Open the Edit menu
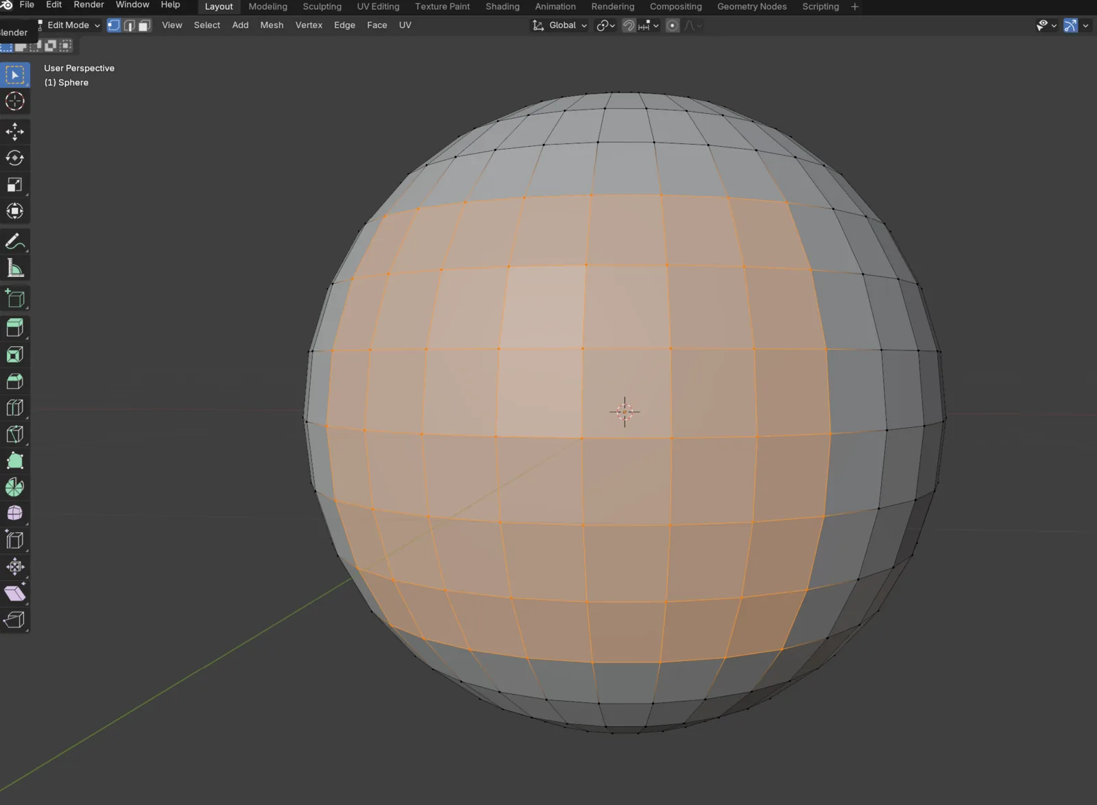Screen dimensions: 1097x805 click(53, 5)
